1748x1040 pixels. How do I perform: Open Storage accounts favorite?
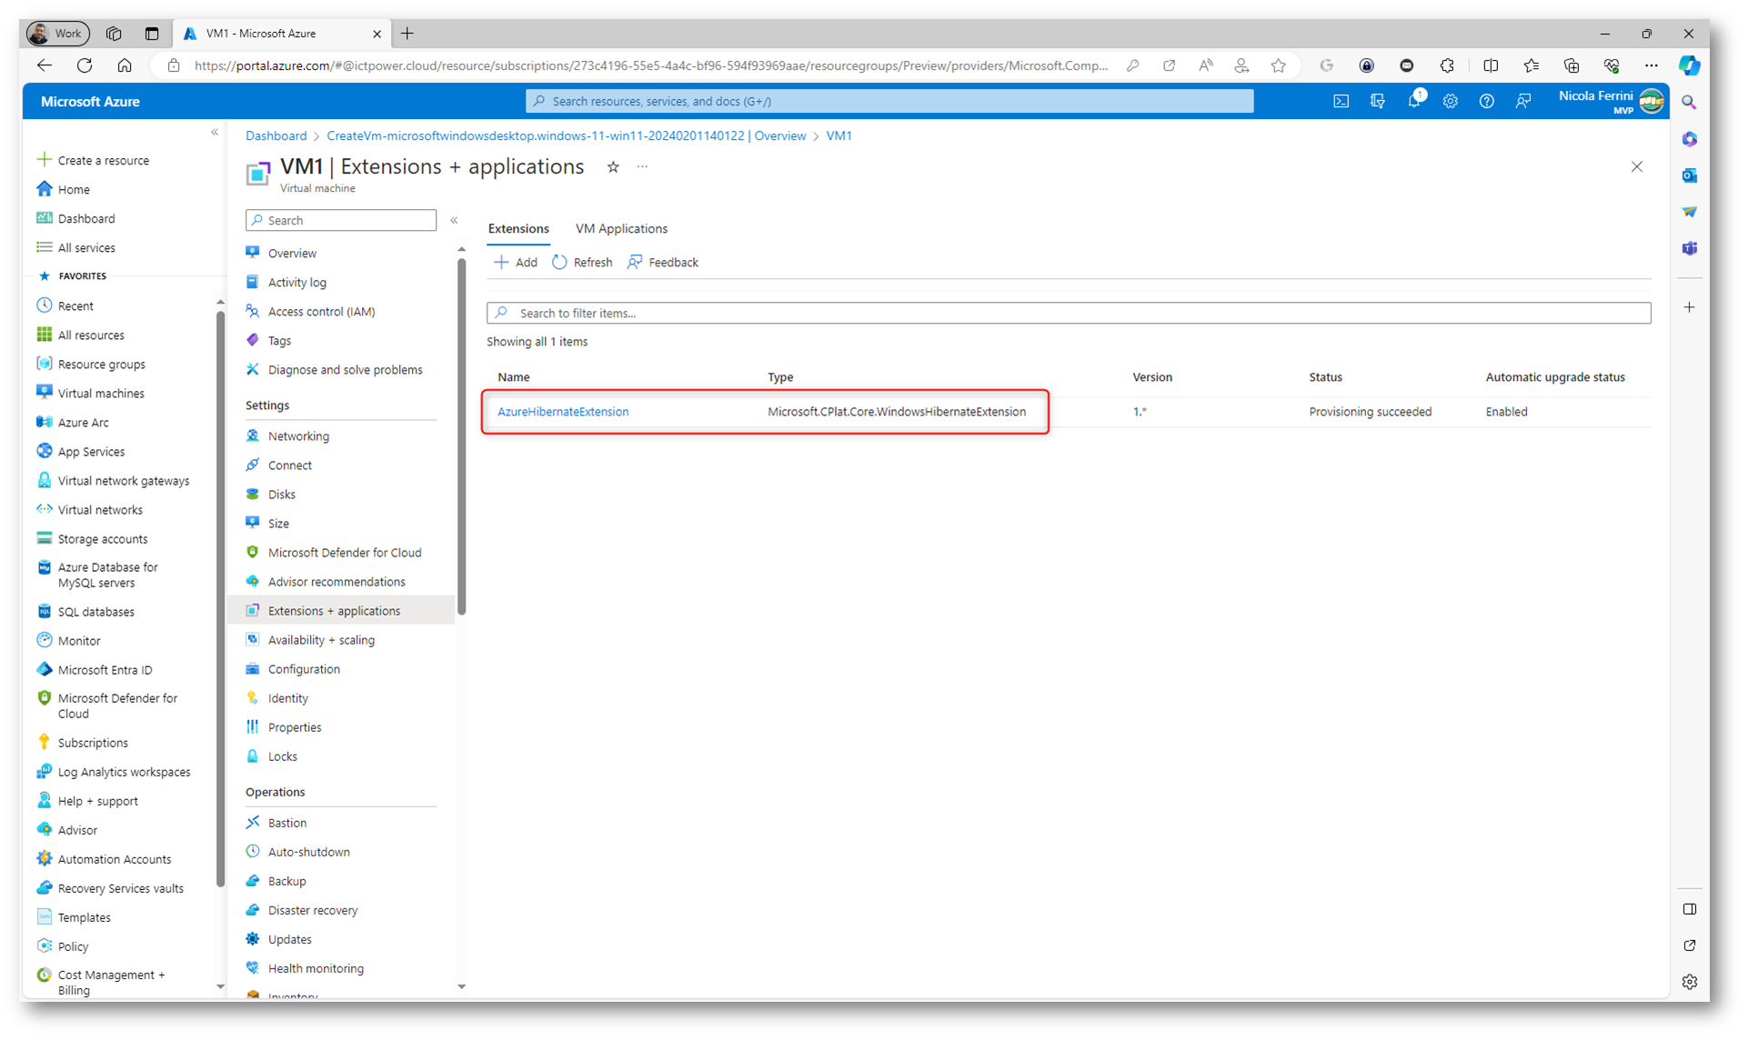click(x=93, y=539)
